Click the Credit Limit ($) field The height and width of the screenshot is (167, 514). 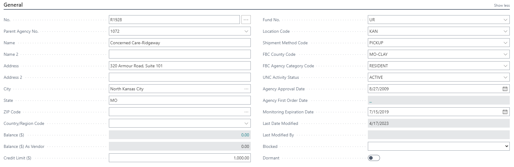coord(180,158)
